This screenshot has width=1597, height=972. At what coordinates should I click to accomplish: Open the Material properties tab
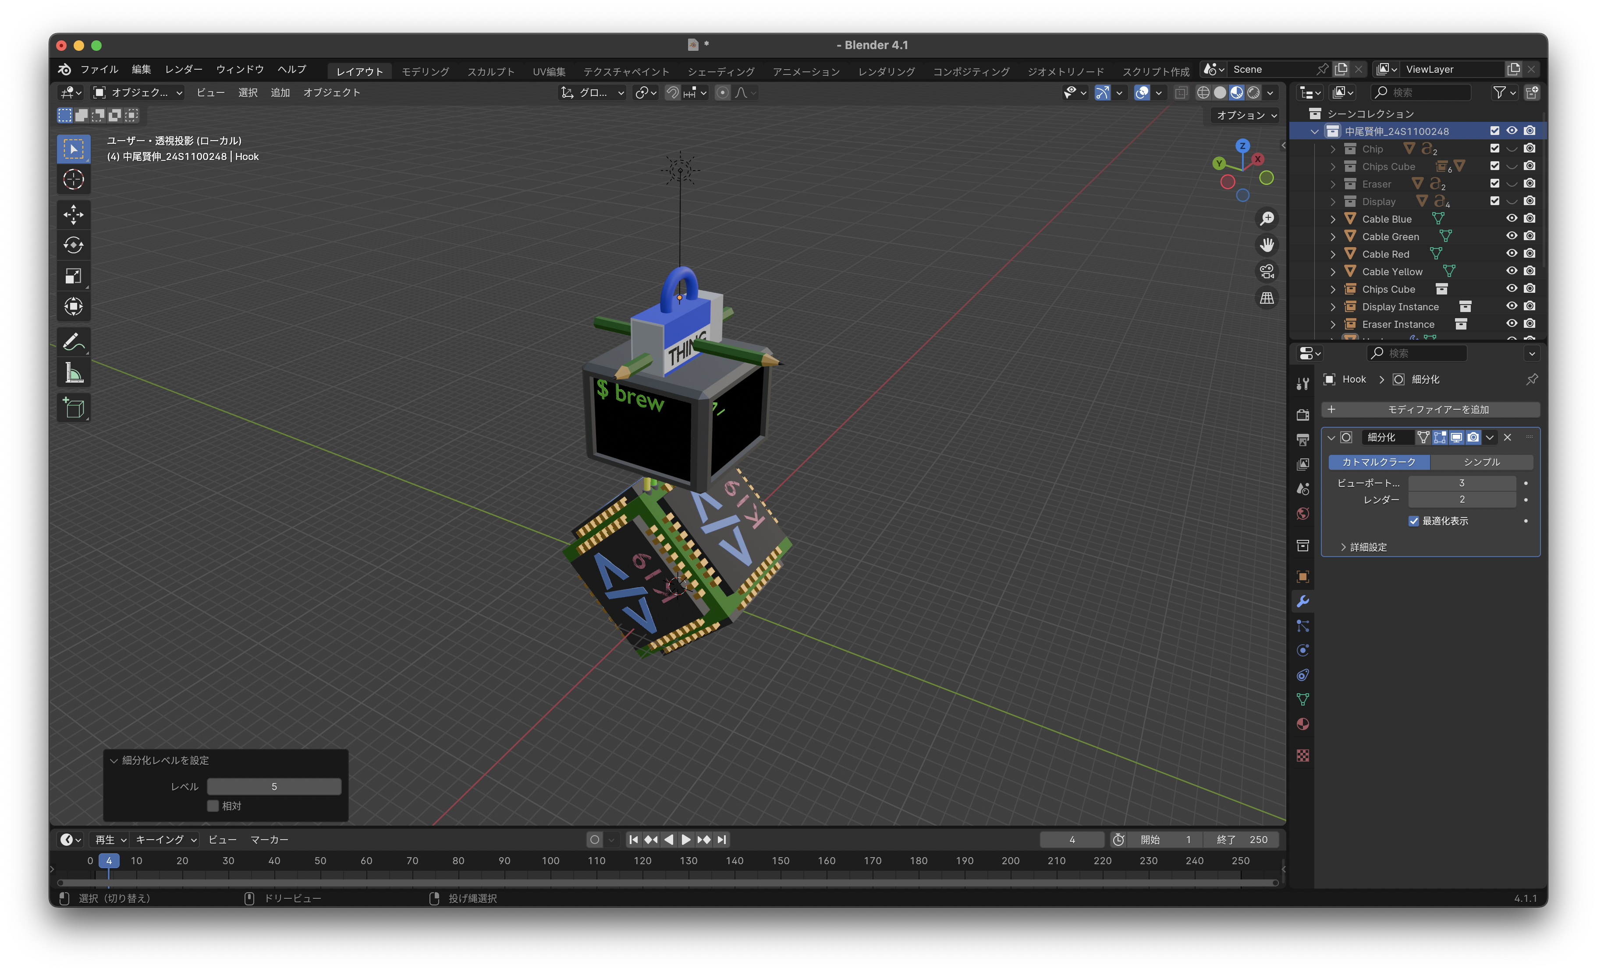pyautogui.click(x=1303, y=724)
